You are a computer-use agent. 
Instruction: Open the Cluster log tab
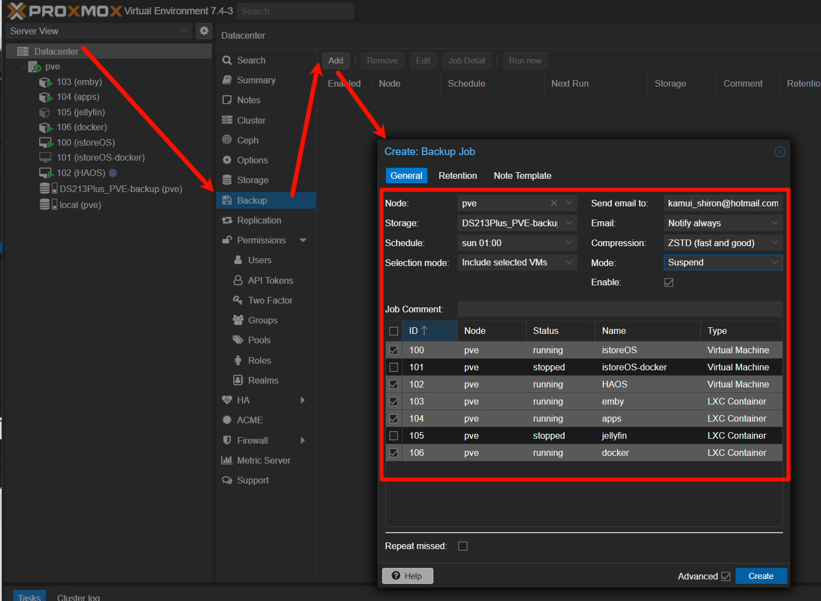pos(78,597)
